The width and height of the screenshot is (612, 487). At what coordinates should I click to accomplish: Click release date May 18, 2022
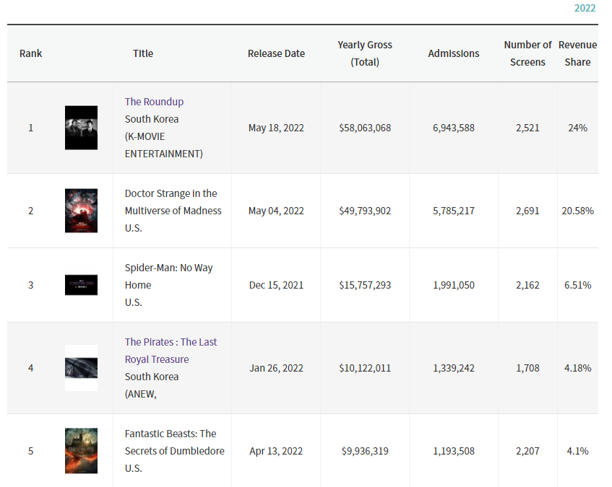click(x=276, y=128)
